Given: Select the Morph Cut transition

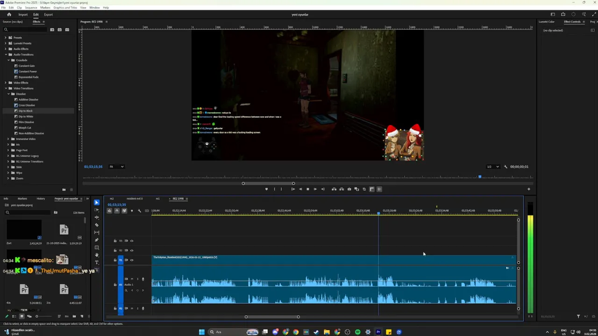Looking at the screenshot, I should (x=25, y=128).
